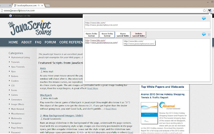Open the FORUM menu item
This screenshot has height=134, width=214.
[50, 42]
